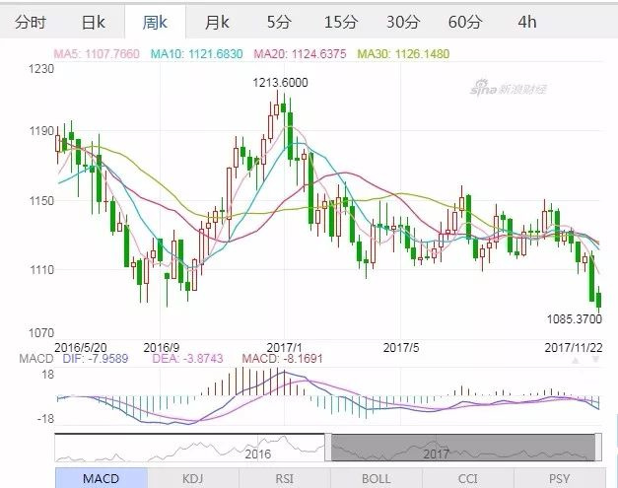The width and height of the screenshot is (618, 488).
Task: Click the MACD: -8.1691 value
Action: coord(282,358)
